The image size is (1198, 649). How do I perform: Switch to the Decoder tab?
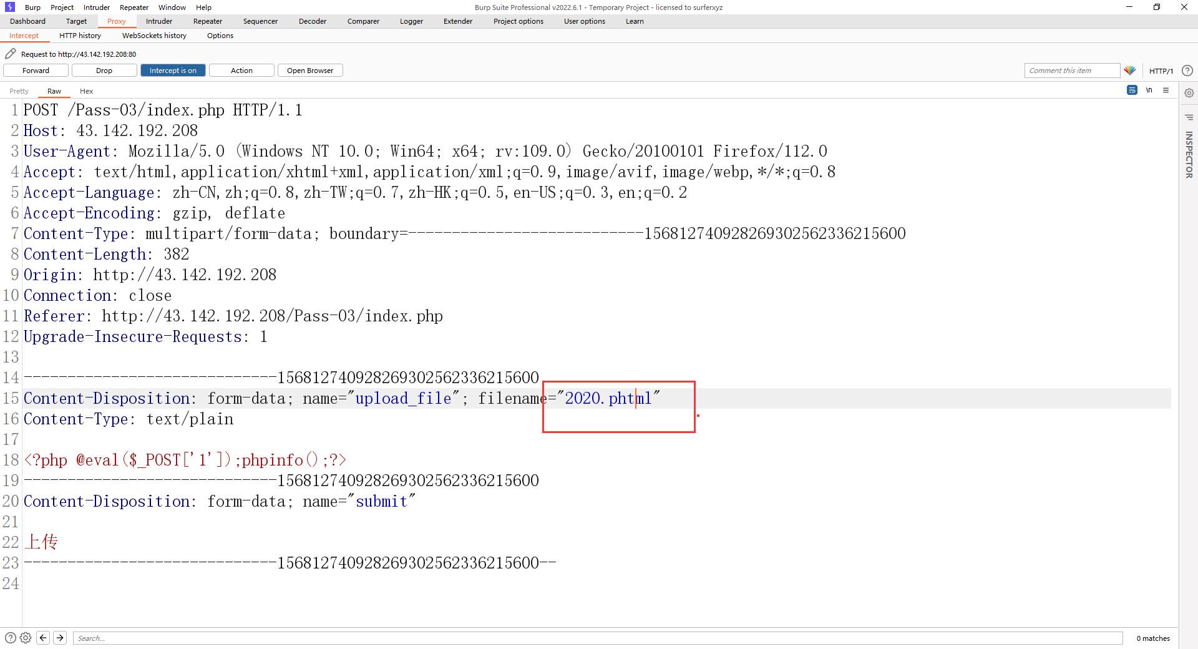pyautogui.click(x=313, y=21)
